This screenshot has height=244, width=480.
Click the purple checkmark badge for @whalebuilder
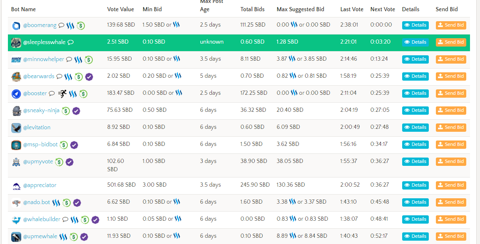tap(95, 219)
